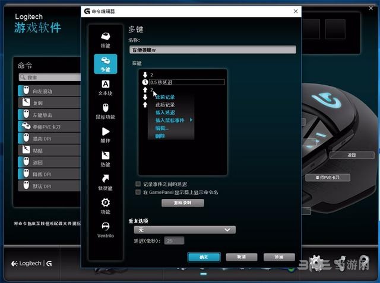This screenshot has width=380, height=283.
Task: Enable 记录事件之间的延迟 checkbox
Action: coord(138,184)
